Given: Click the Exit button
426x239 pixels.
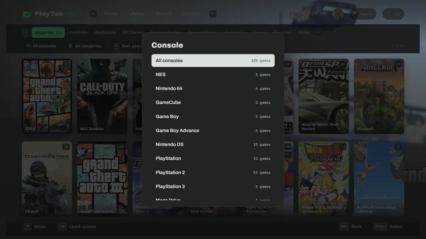Looking at the screenshot, I should pos(393,14).
